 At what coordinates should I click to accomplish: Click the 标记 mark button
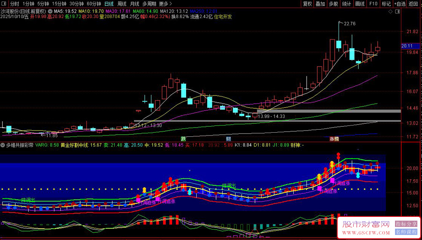[x=387, y=4]
